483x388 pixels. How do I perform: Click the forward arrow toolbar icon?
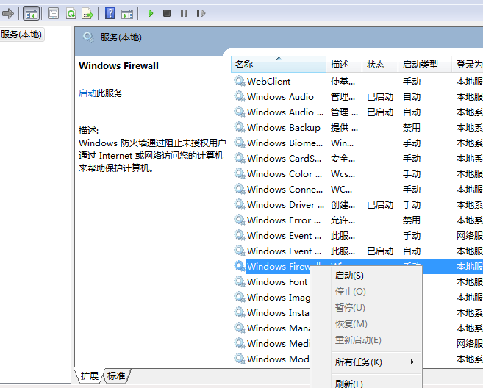7,13
